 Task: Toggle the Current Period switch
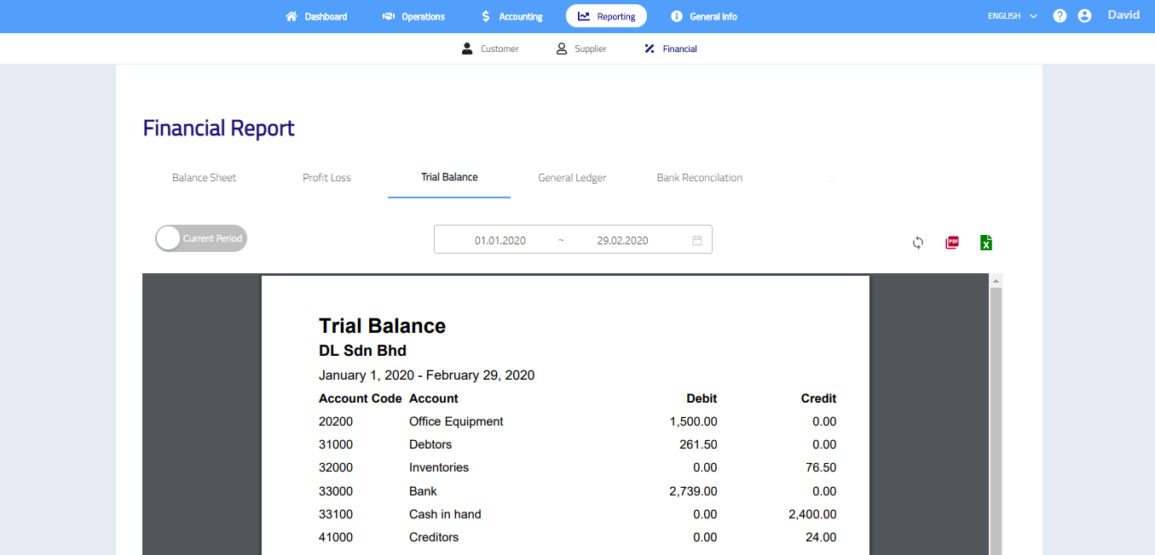pyautogui.click(x=201, y=239)
